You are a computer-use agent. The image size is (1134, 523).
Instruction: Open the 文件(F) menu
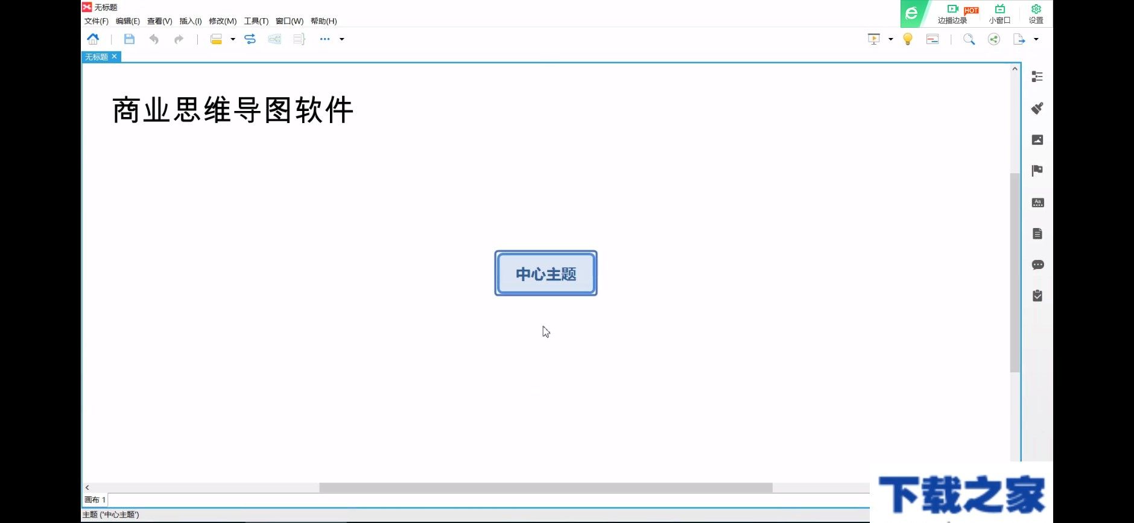pyautogui.click(x=96, y=21)
